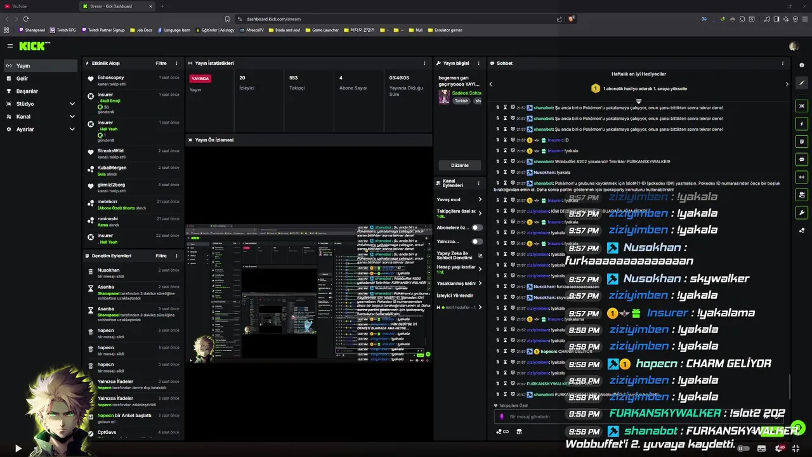This screenshot has width=812, height=457.
Task: Click the Düzenle button
Action: point(460,165)
